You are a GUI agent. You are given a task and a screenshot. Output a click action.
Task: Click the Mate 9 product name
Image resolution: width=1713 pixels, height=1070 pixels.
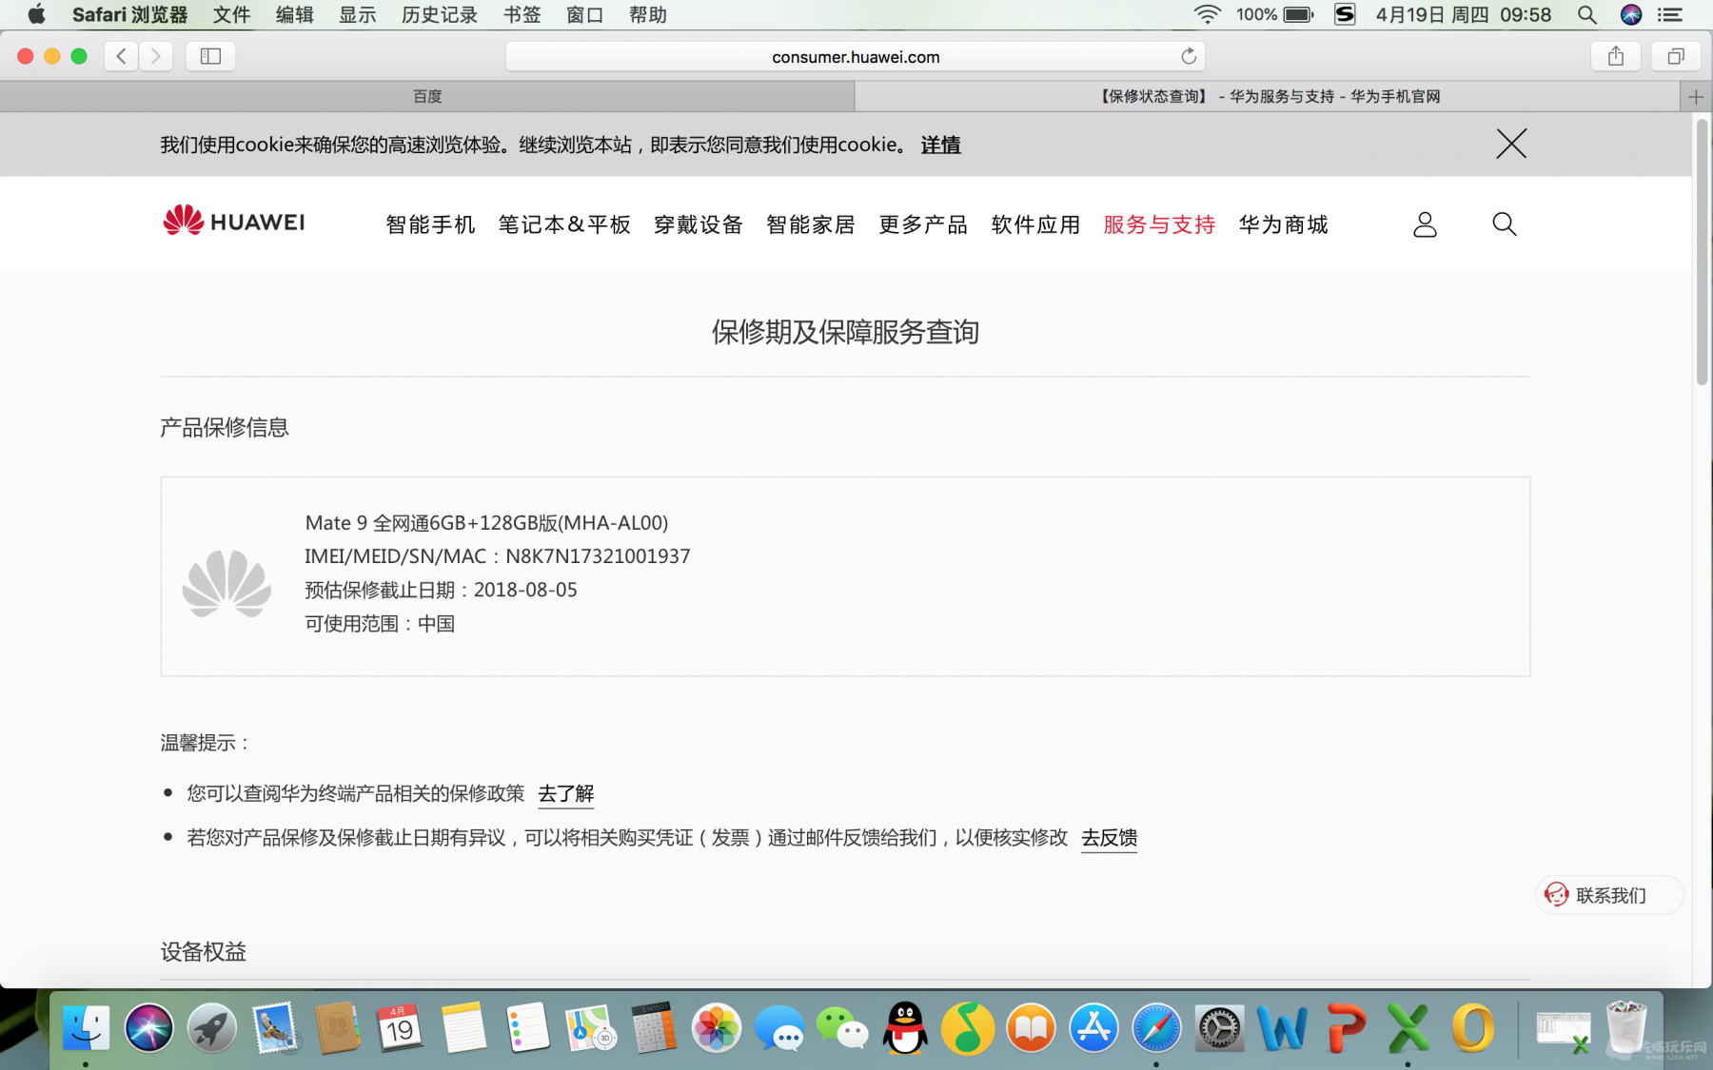(486, 523)
